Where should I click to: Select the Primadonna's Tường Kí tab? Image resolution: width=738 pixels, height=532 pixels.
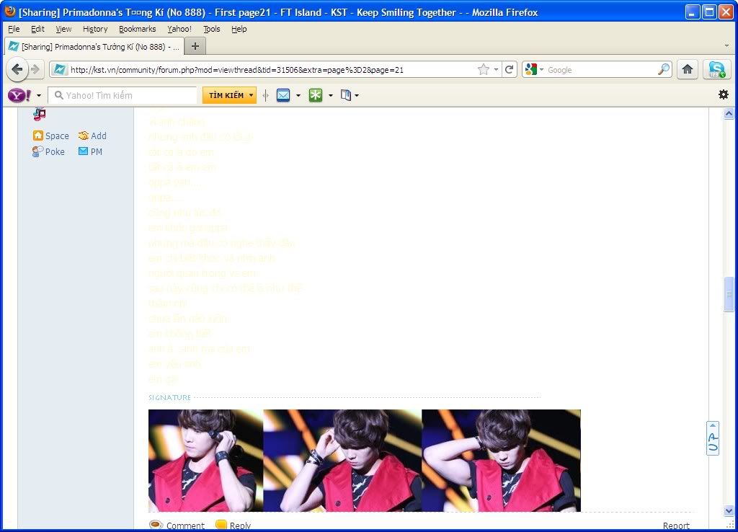tap(93, 47)
